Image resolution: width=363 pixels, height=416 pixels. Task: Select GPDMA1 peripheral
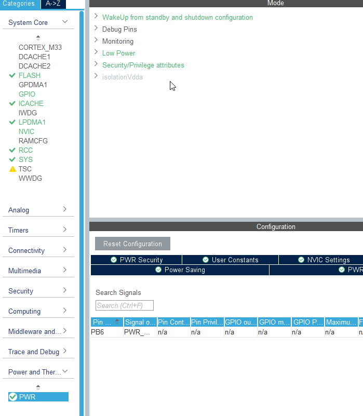[x=33, y=85]
